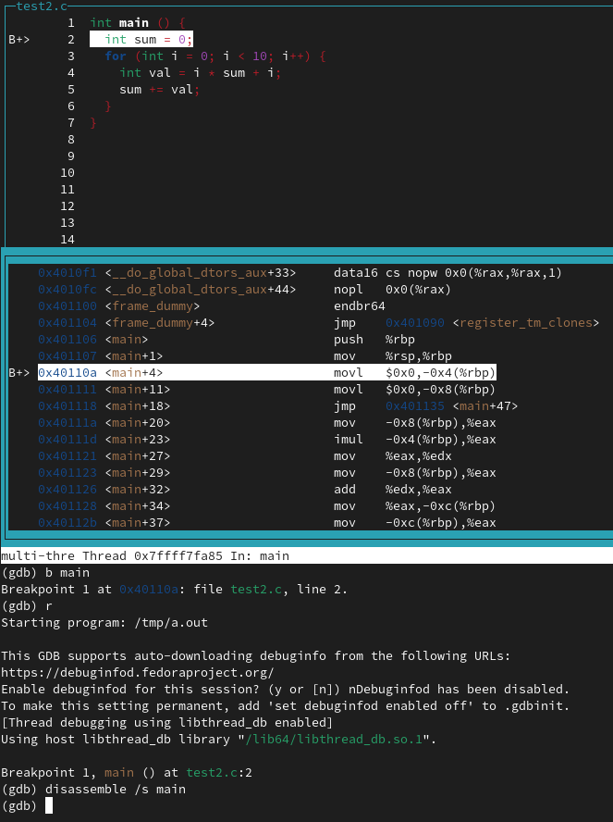Click the <main+11> movl instruction row
The width and height of the screenshot is (613, 822).
(x=266, y=390)
